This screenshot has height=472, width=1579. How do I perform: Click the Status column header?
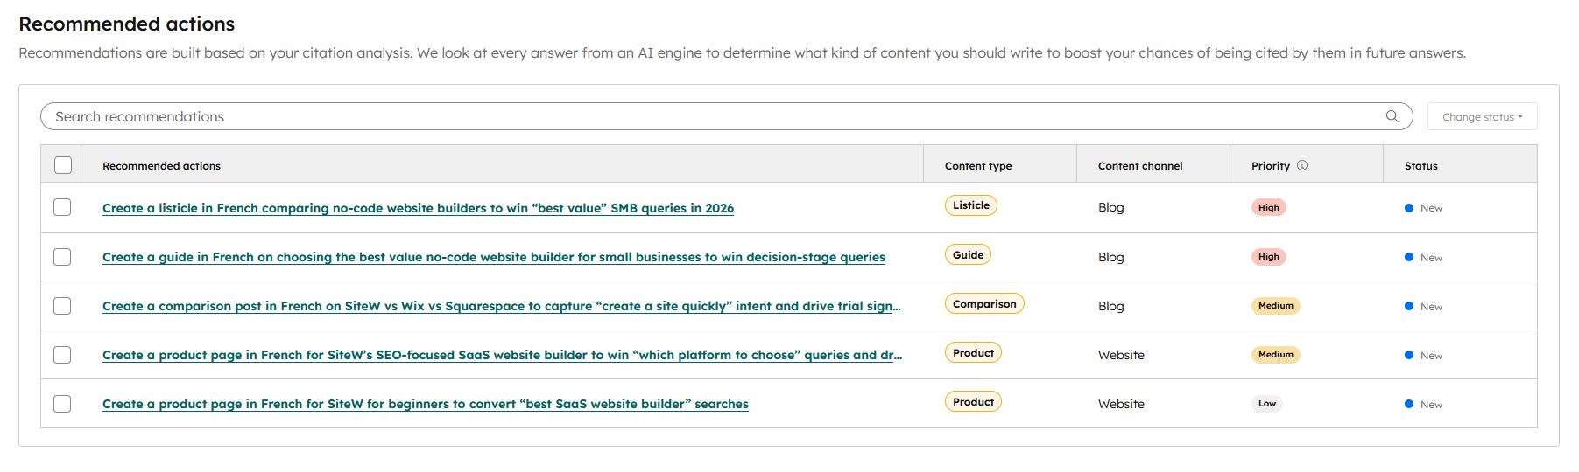[1420, 166]
